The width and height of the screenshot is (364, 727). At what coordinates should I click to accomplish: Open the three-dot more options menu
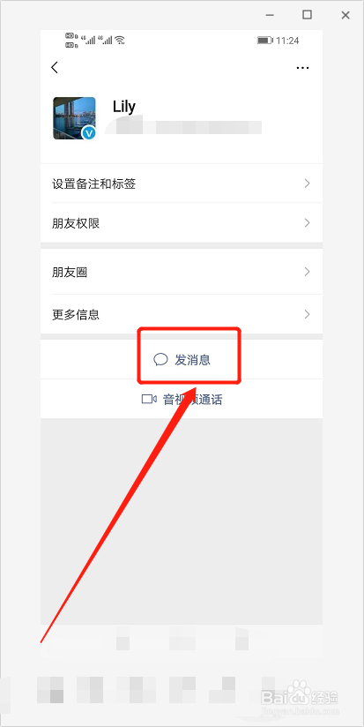pyautogui.click(x=302, y=68)
